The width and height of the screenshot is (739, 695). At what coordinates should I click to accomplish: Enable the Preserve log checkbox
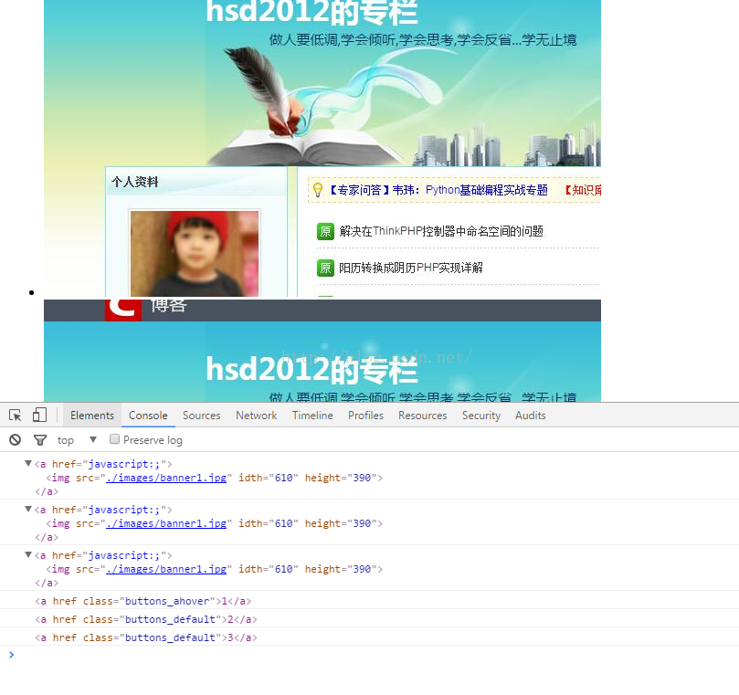[114, 439]
